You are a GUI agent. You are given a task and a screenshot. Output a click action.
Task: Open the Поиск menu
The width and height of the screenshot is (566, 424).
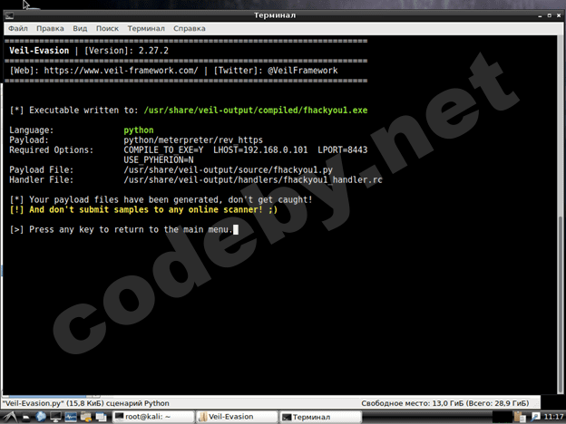click(x=107, y=28)
